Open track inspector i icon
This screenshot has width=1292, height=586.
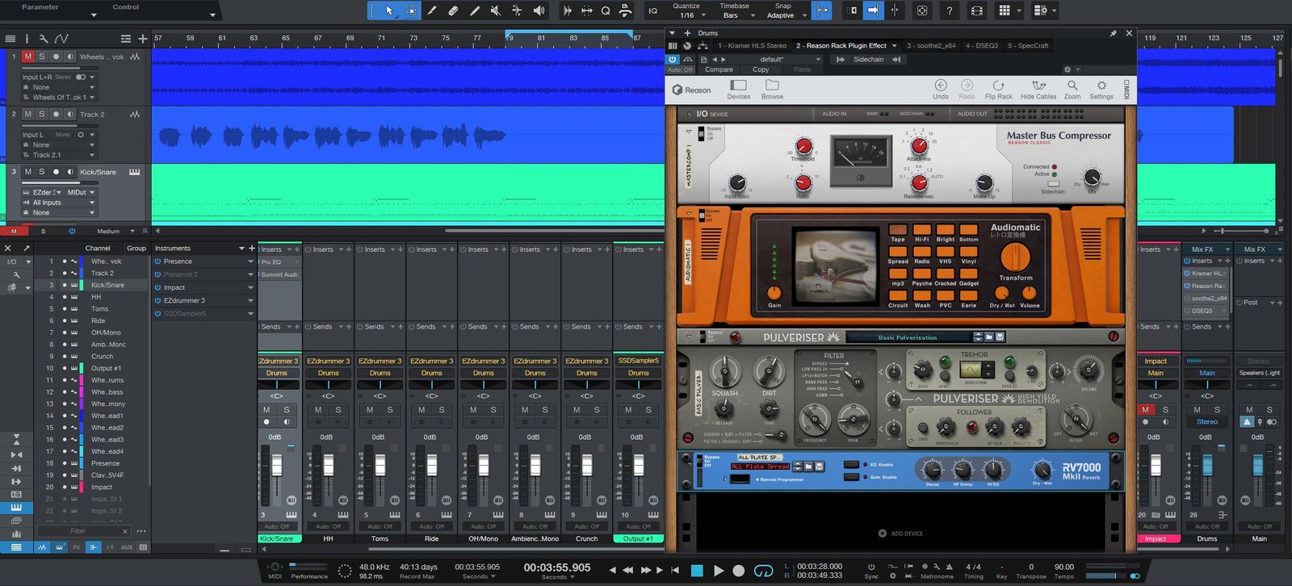coord(27,38)
